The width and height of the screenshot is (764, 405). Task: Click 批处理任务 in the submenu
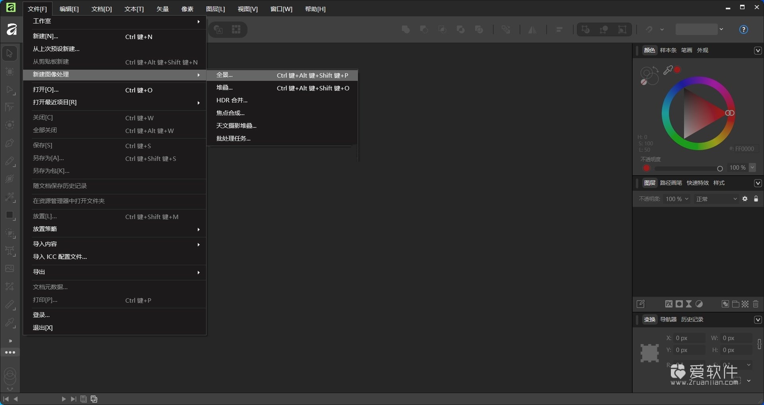click(234, 138)
